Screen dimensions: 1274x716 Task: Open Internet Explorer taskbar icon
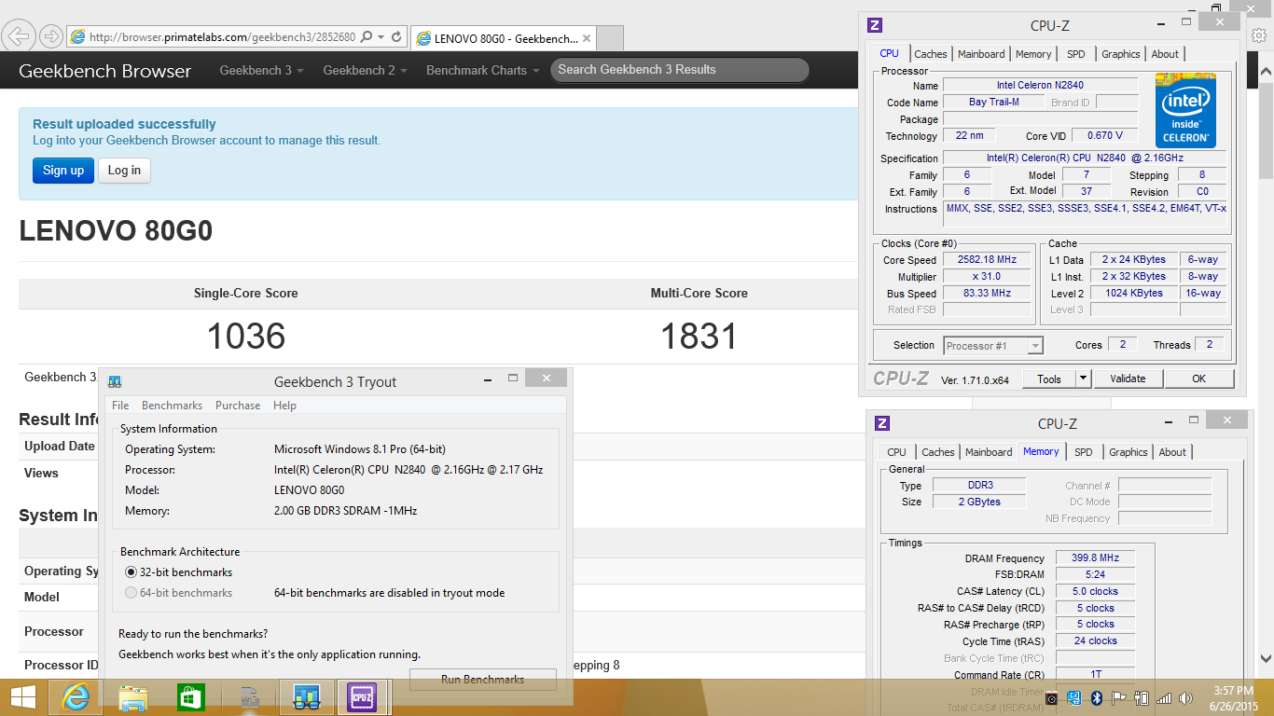[76, 696]
